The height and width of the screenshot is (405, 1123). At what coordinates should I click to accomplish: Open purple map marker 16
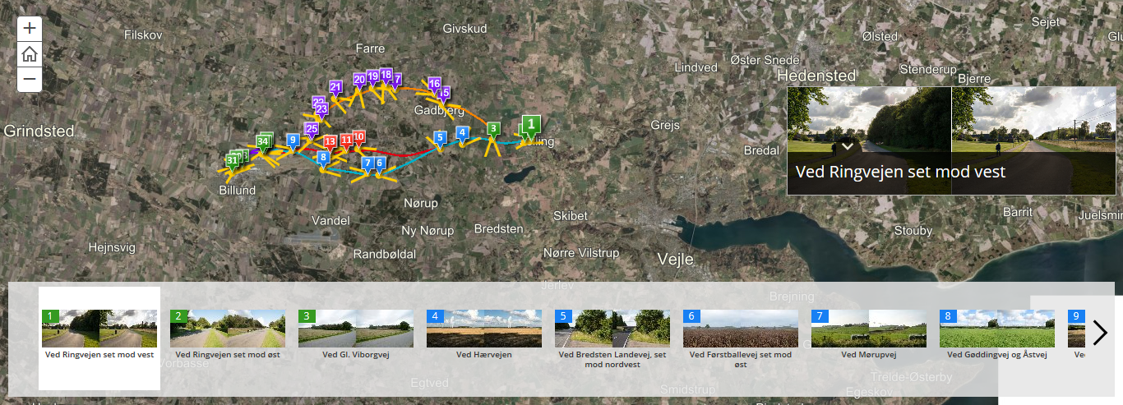(x=434, y=84)
